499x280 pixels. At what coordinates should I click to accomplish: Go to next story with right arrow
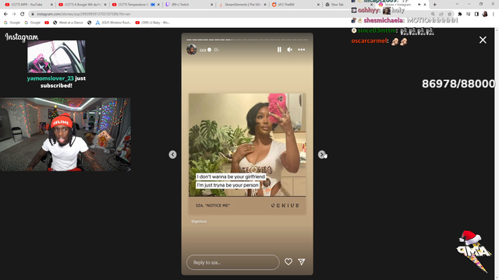[x=321, y=155]
